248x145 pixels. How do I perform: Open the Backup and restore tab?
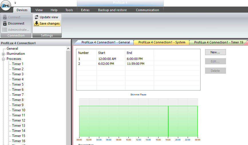point(112,10)
